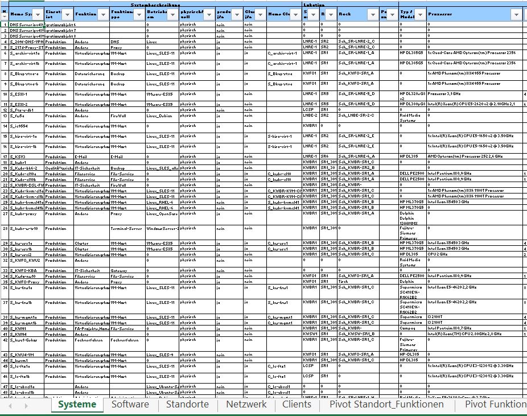Click the previous sheet navigation arrow

(10, 406)
